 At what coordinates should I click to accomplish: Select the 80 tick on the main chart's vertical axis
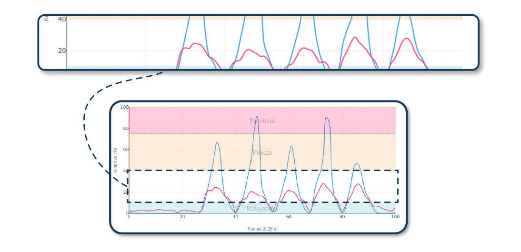coord(124,128)
